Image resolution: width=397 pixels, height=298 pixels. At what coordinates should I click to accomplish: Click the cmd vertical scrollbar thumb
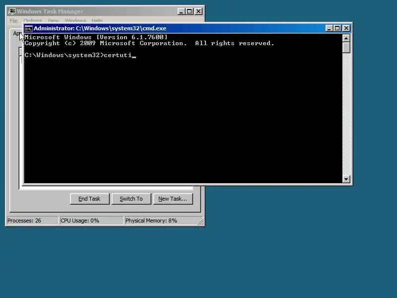tap(346, 47)
